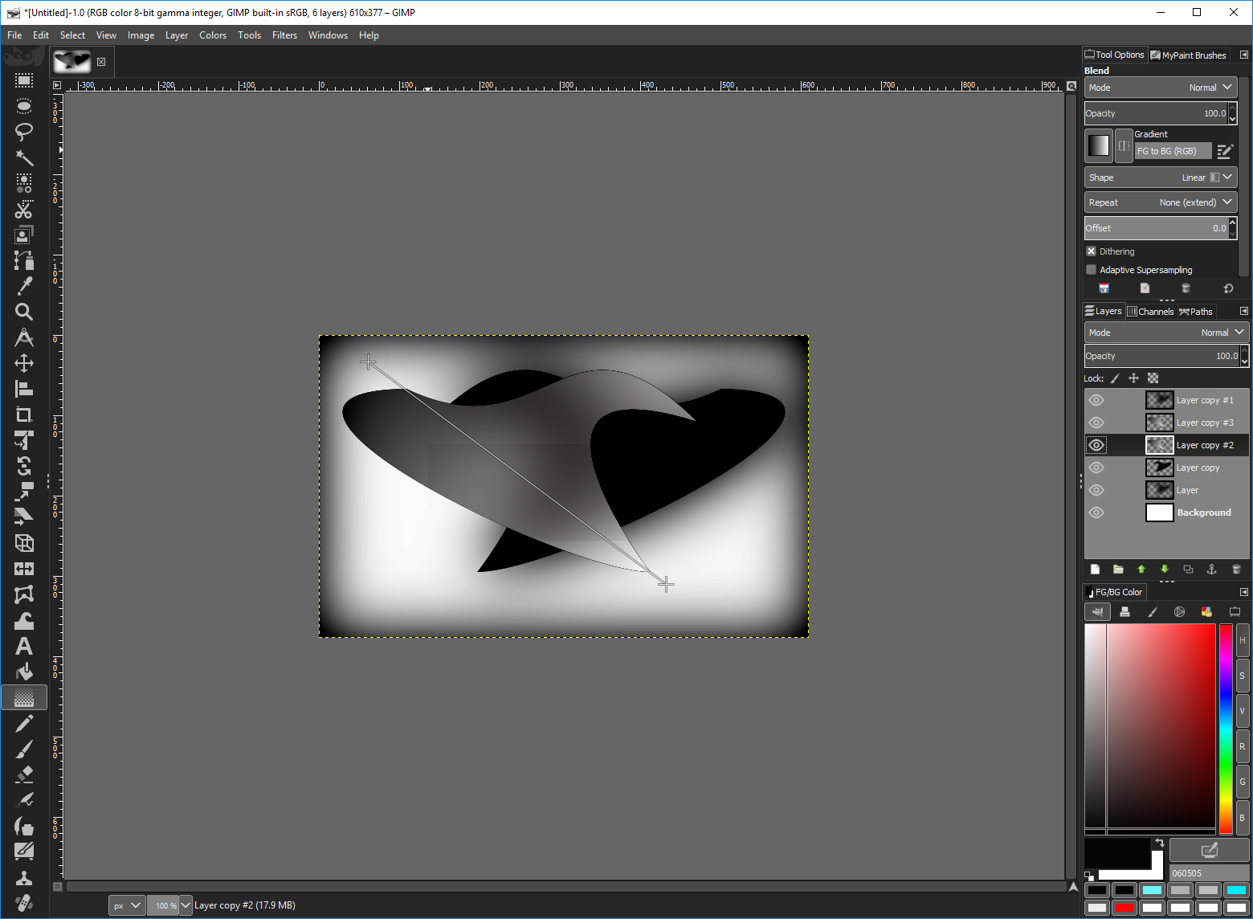Open the Blend Mode dropdown in Tool Options

click(x=1161, y=88)
